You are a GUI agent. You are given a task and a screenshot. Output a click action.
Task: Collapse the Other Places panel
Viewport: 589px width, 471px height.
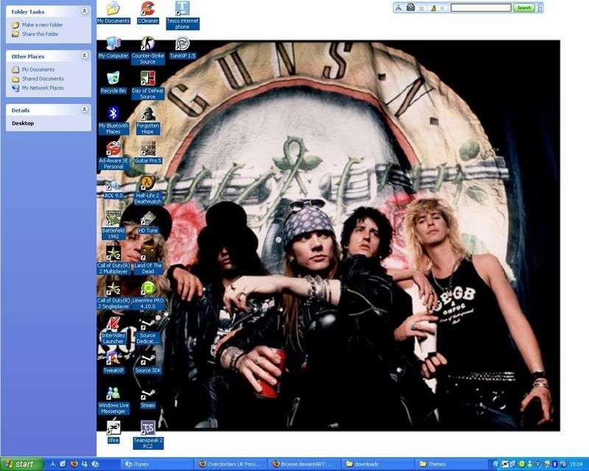[x=85, y=56]
